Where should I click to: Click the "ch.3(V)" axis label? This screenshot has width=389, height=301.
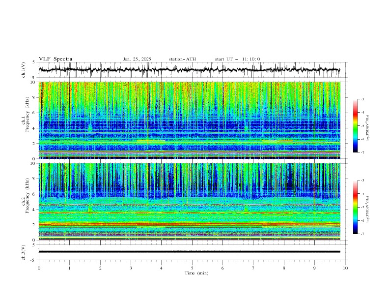pos(24,252)
